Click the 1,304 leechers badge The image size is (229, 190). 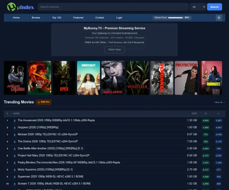tap(219, 163)
